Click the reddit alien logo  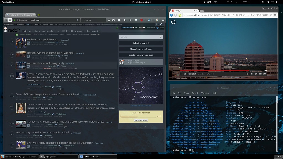[x=6, y=29]
